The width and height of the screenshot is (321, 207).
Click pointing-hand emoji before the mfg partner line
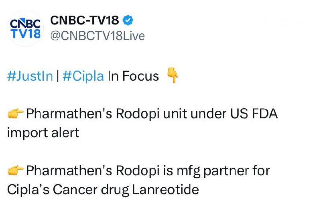(x=16, y=171)
